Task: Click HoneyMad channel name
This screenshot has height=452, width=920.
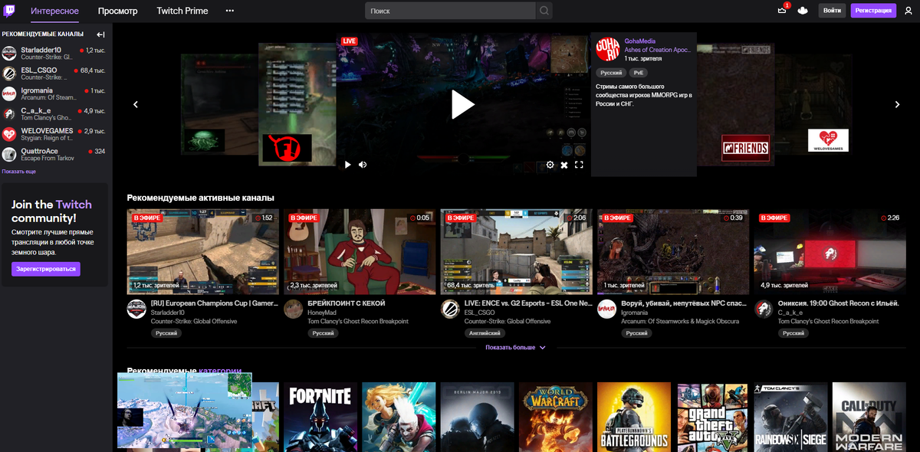Action: pos(323,313)
